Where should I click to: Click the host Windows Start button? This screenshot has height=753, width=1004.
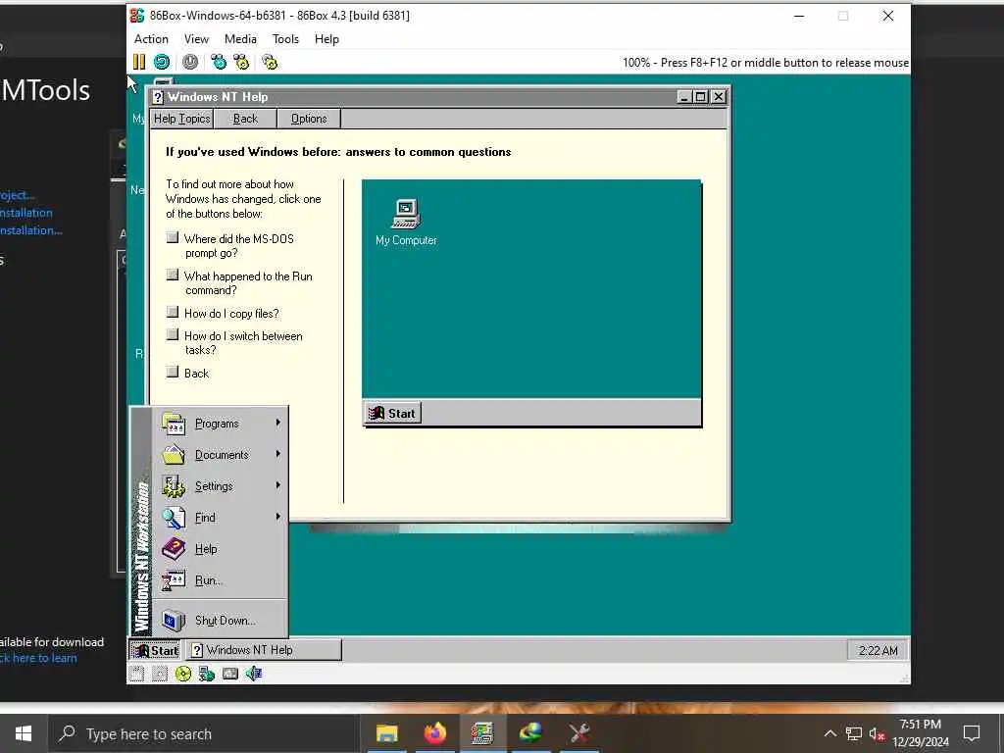24,733
